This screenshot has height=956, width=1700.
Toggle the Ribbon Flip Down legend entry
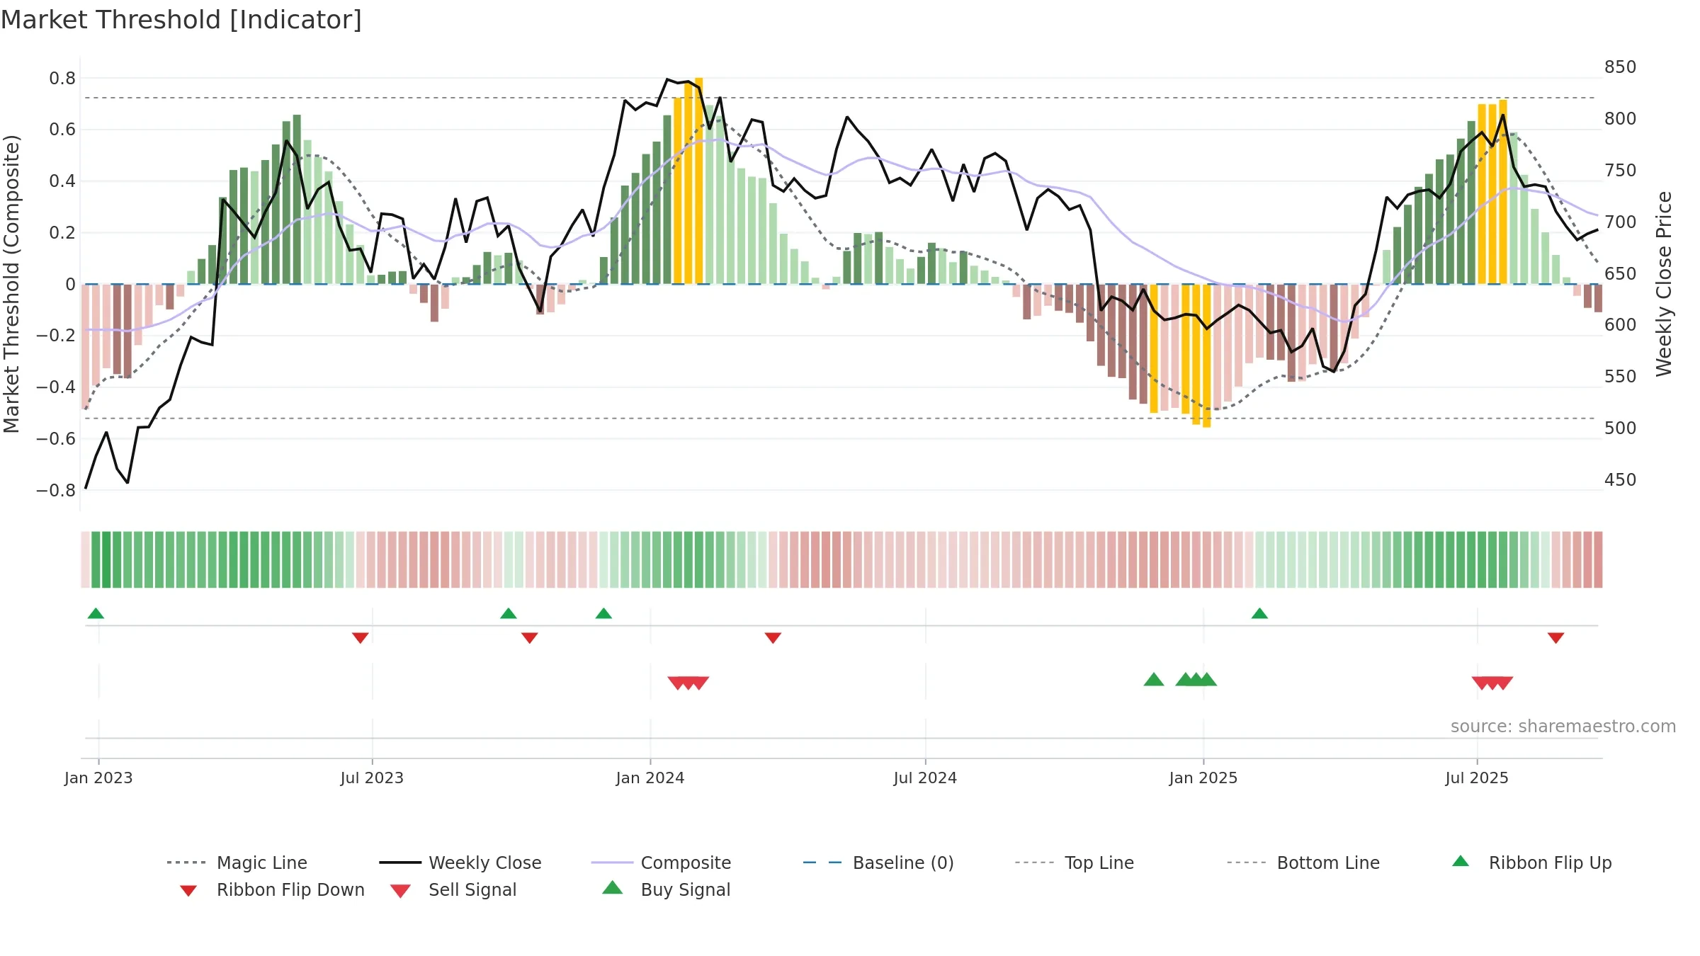coord(271,889)
